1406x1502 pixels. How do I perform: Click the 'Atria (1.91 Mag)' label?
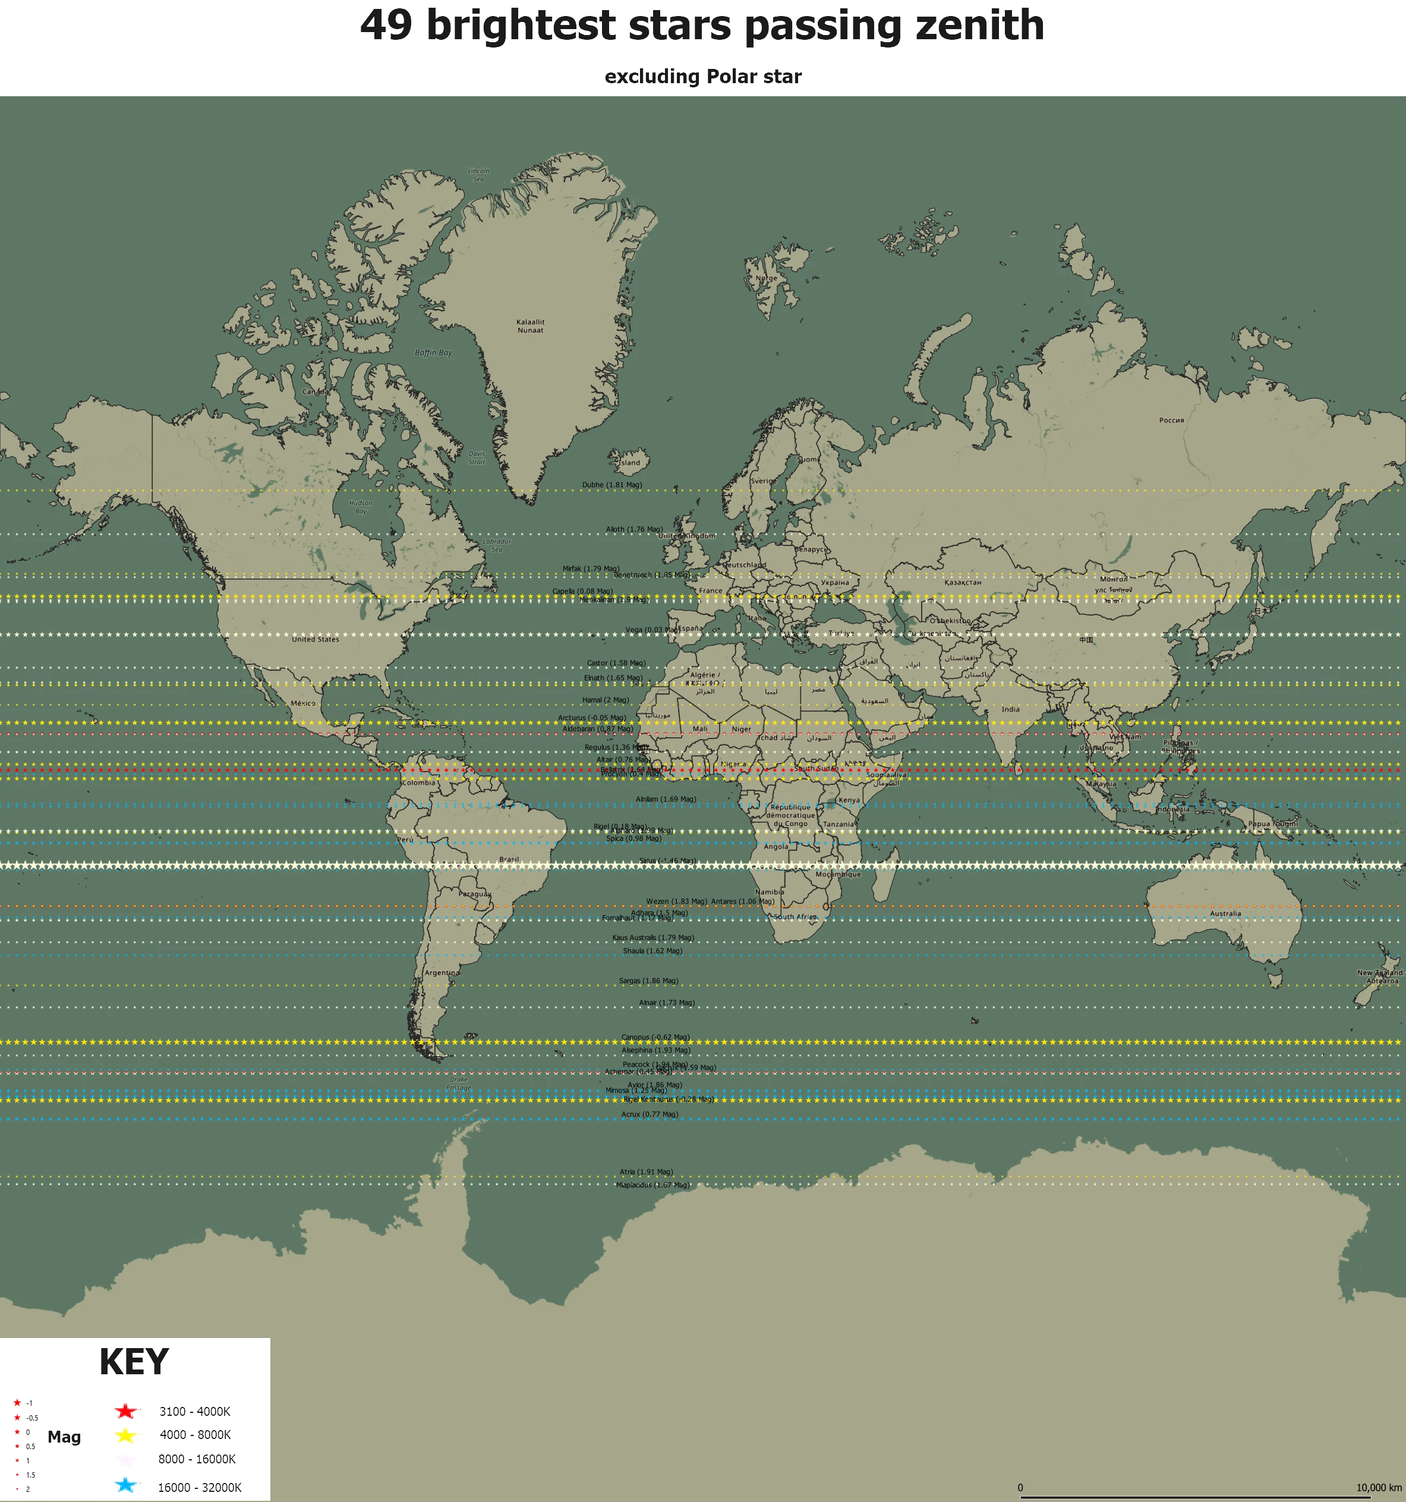point(646,1173)
